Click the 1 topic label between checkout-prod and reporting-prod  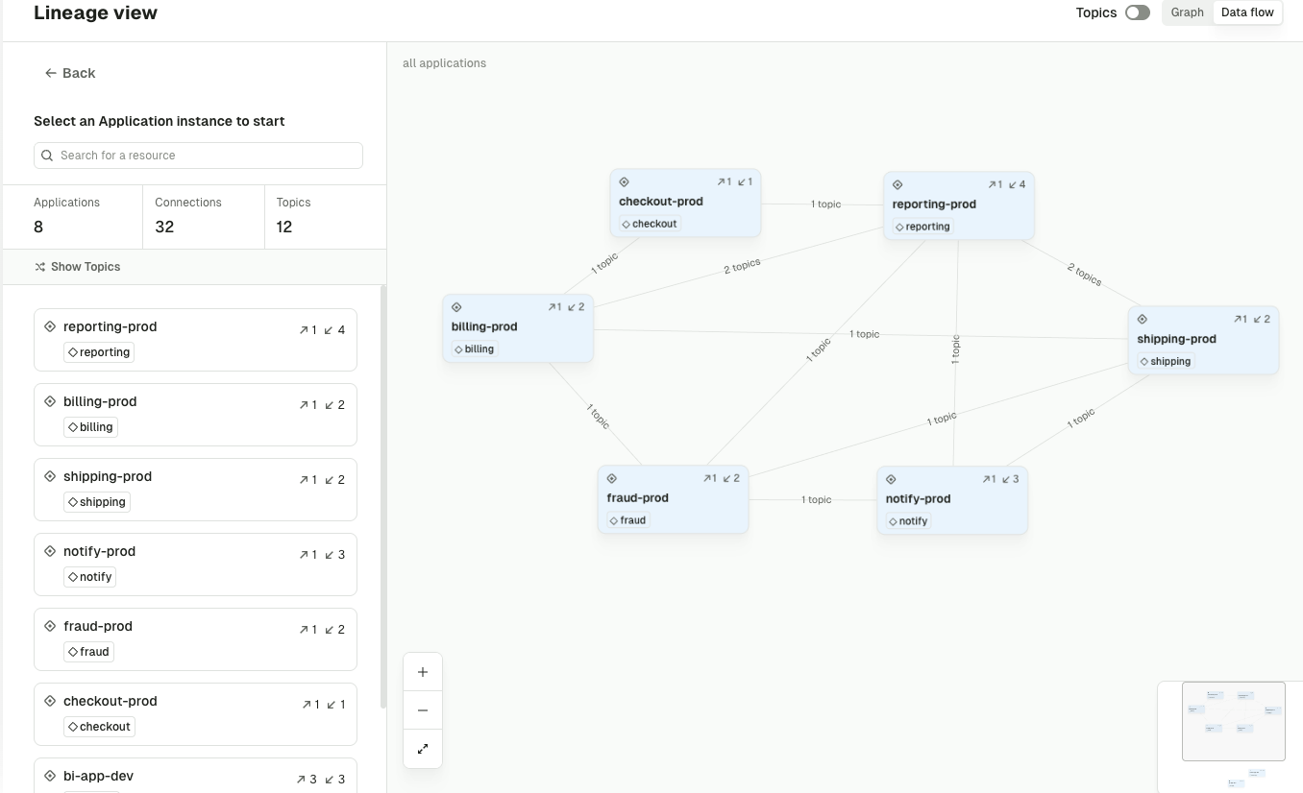click(825, 204)
